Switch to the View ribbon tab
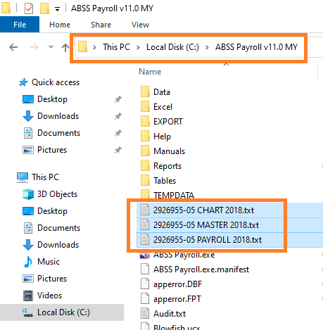The width and height of the screenshot is (323, 330). click(140, 25)
